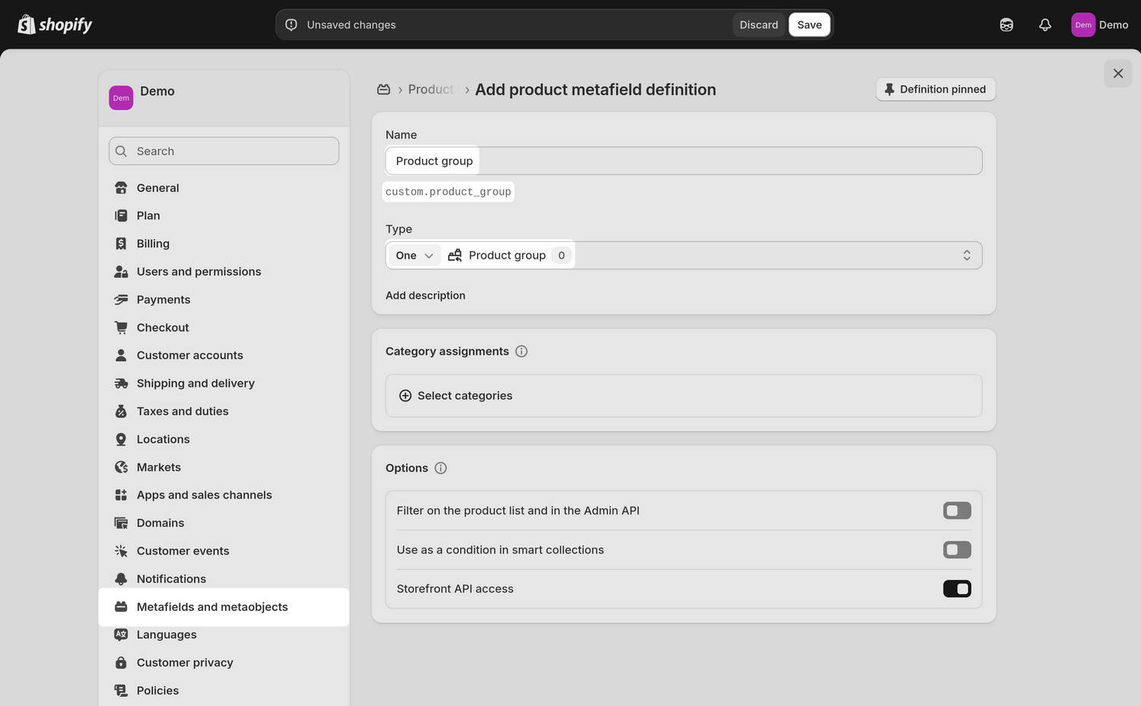Open the Type field selector chevrons
The height and width of the screenshot is (706, 1141).
pos(966,255)
